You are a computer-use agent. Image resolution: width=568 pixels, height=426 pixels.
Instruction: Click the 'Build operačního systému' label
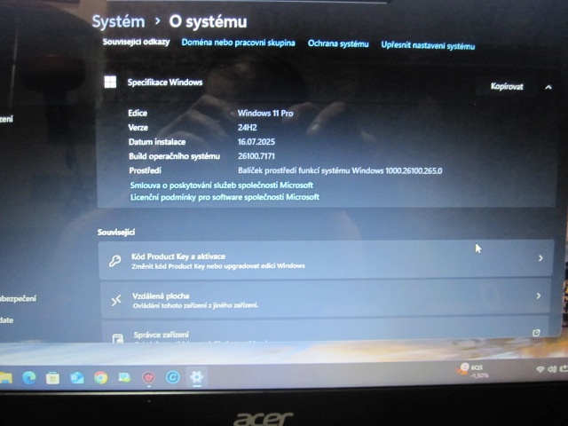coord(174,156)
